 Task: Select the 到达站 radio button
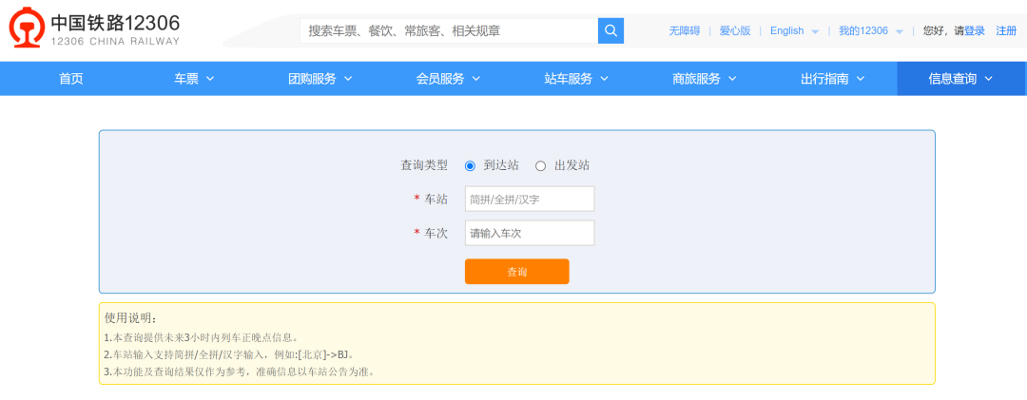coord(470,165)
